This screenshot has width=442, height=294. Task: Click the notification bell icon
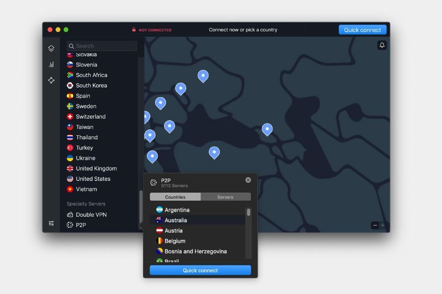(382, 45)
